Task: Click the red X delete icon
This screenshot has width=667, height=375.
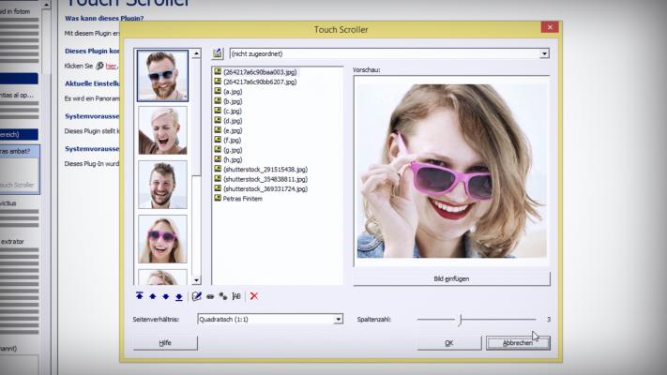Action: [254, 296]
